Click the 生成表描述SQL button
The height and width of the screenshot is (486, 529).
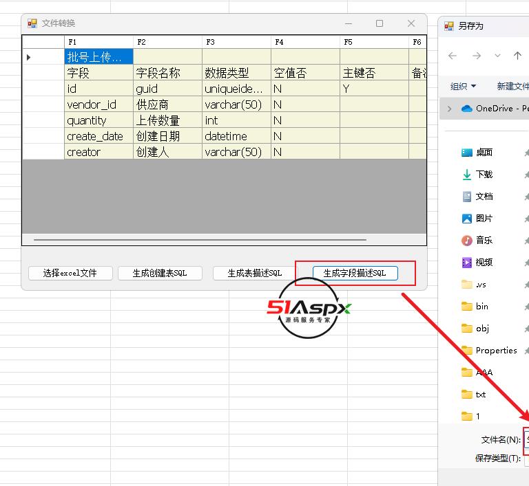click(x=255, y=273)
